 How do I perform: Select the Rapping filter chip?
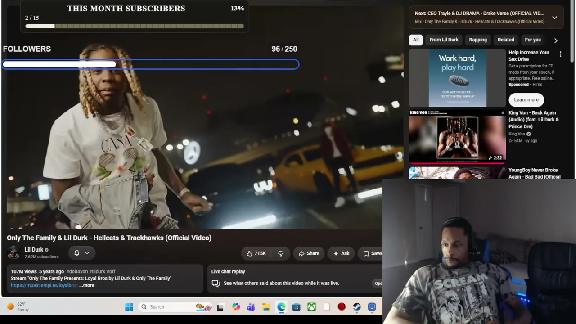tap(478, 40)
